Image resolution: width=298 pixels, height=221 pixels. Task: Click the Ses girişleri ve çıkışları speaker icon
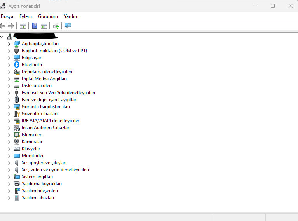pos(17,163)
